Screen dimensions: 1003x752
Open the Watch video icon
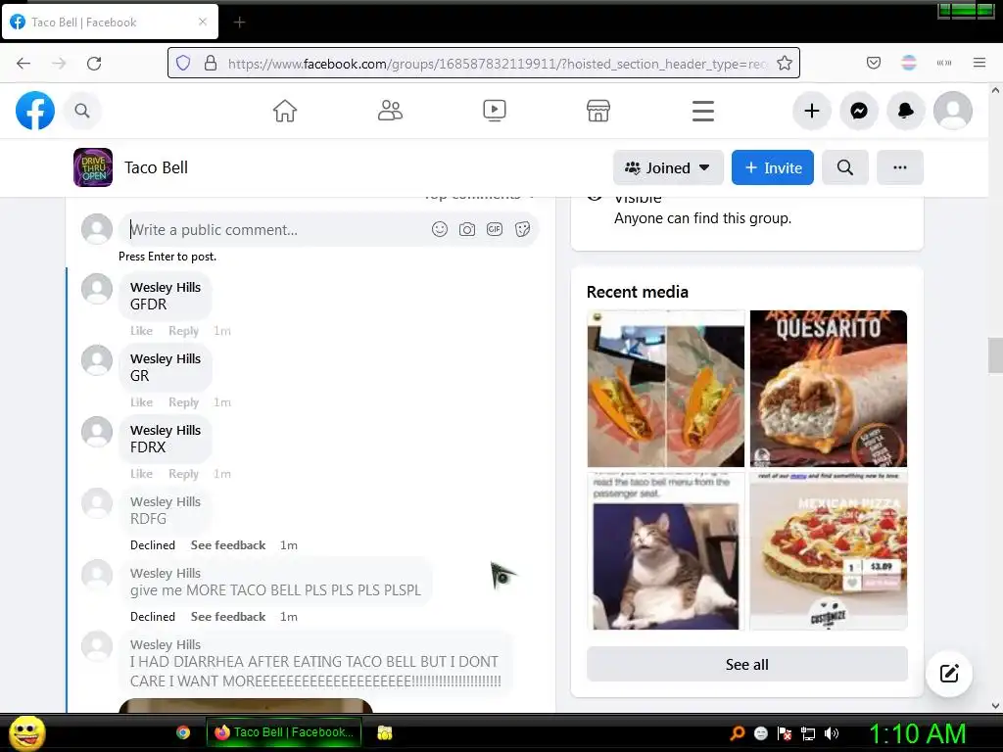pyautogui.click(x=494, y=111)
